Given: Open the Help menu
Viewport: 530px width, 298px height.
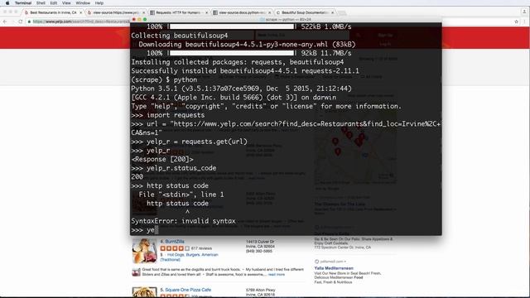Looking at the screenshot, I should coord(99,3).
